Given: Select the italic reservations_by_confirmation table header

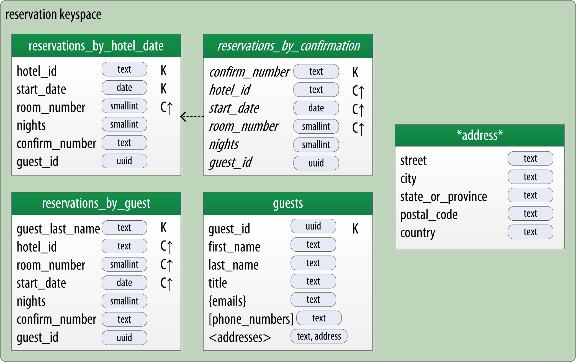Looking at the screenshot, I should (288, 46).
